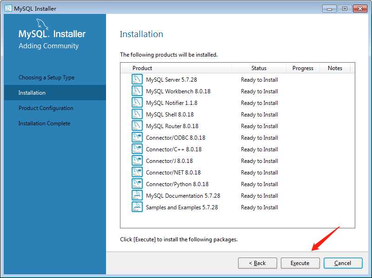Image resolution: width=372 pixels, height=278 pixels.
Task: Click the Connector/C++ 8.0.18 icon
Action: (137, 149)
